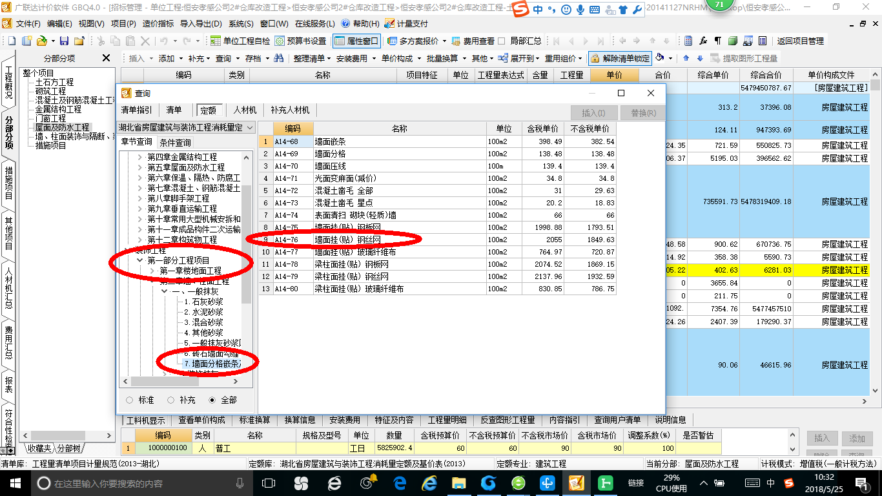Close the 分部分项 side panel X
Screen dimensions: 882x496
point(107,58)
